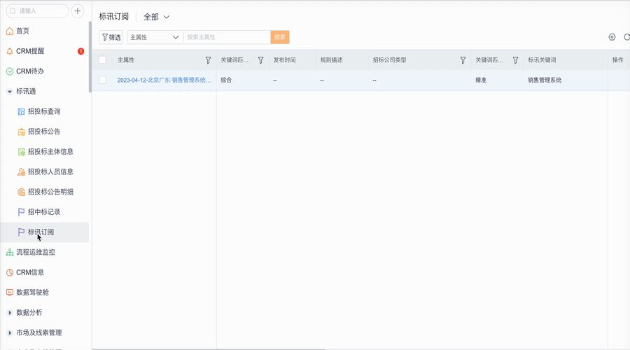The image size is (630, 350).
Task: Click the 招投标公告明细 icon
Action: click(21, 192)
